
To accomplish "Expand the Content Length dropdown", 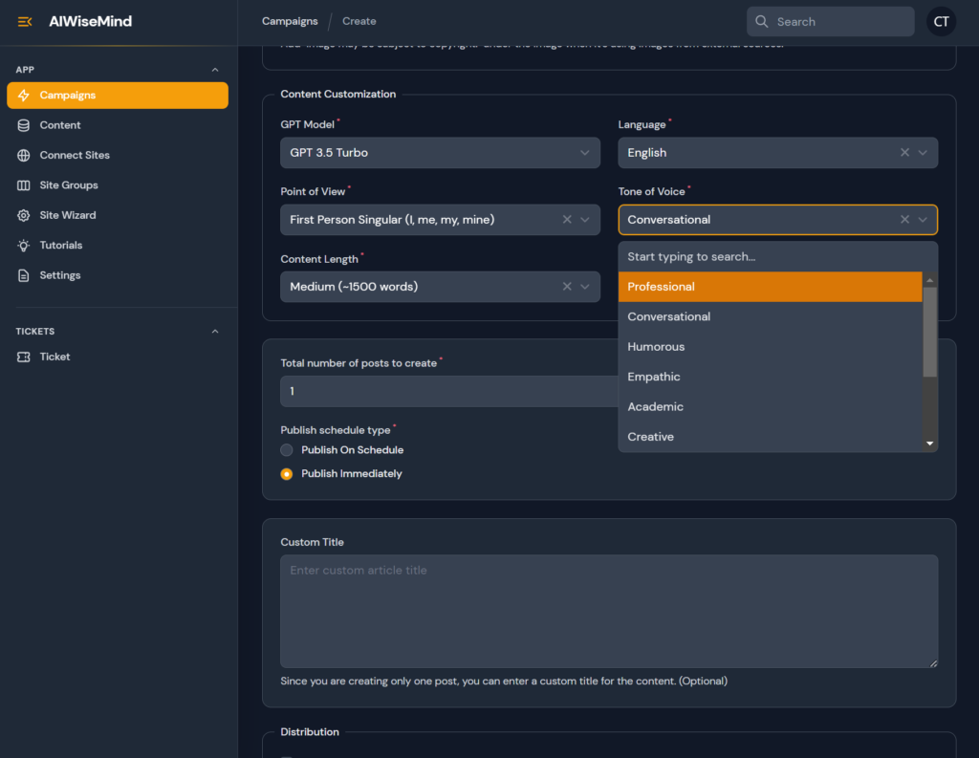I will tap(585, 287).
